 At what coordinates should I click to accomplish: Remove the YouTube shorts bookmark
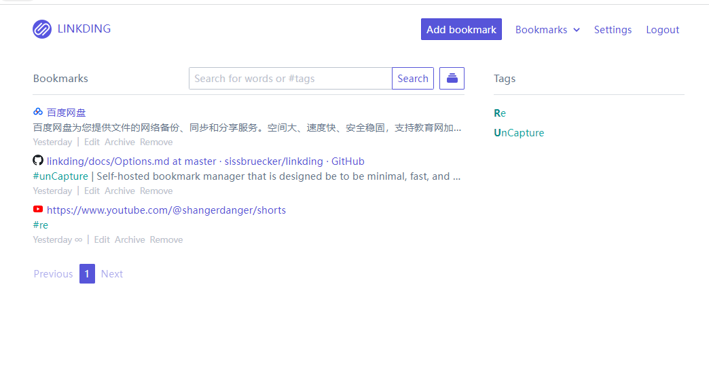coord(166,240)
